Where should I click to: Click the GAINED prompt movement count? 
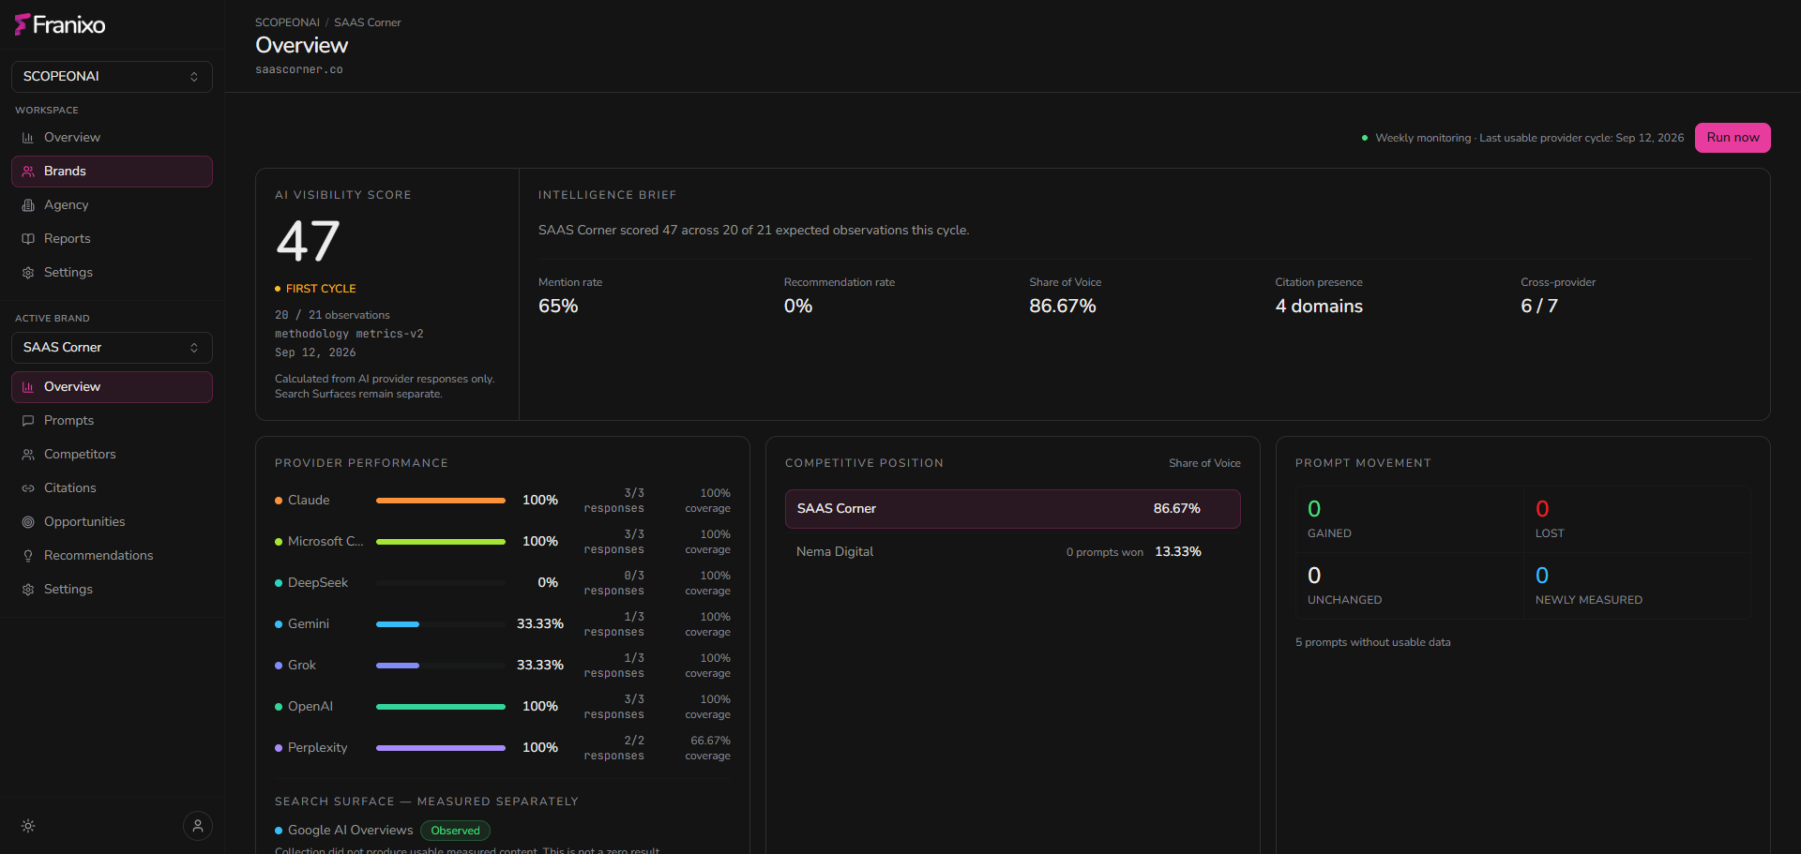[x=1314, y=509]
